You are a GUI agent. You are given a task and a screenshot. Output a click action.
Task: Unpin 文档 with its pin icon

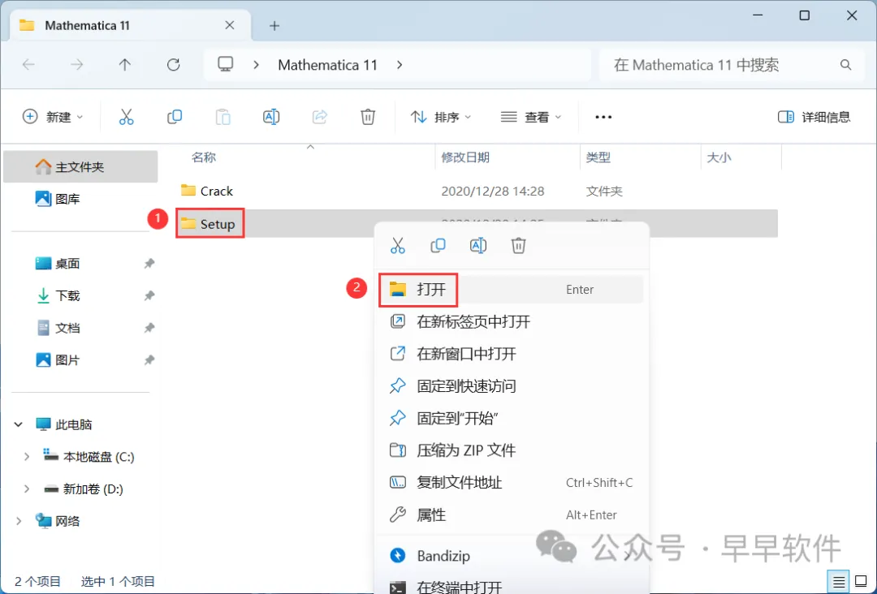[x=149, y=328]
